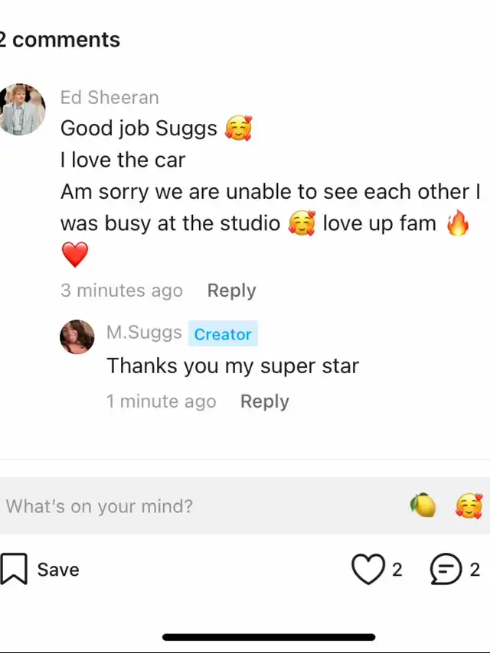The height and width of the screenshot is (653, 490).
Task: Tap the M.Suggs username
Action: pos(144,333)
